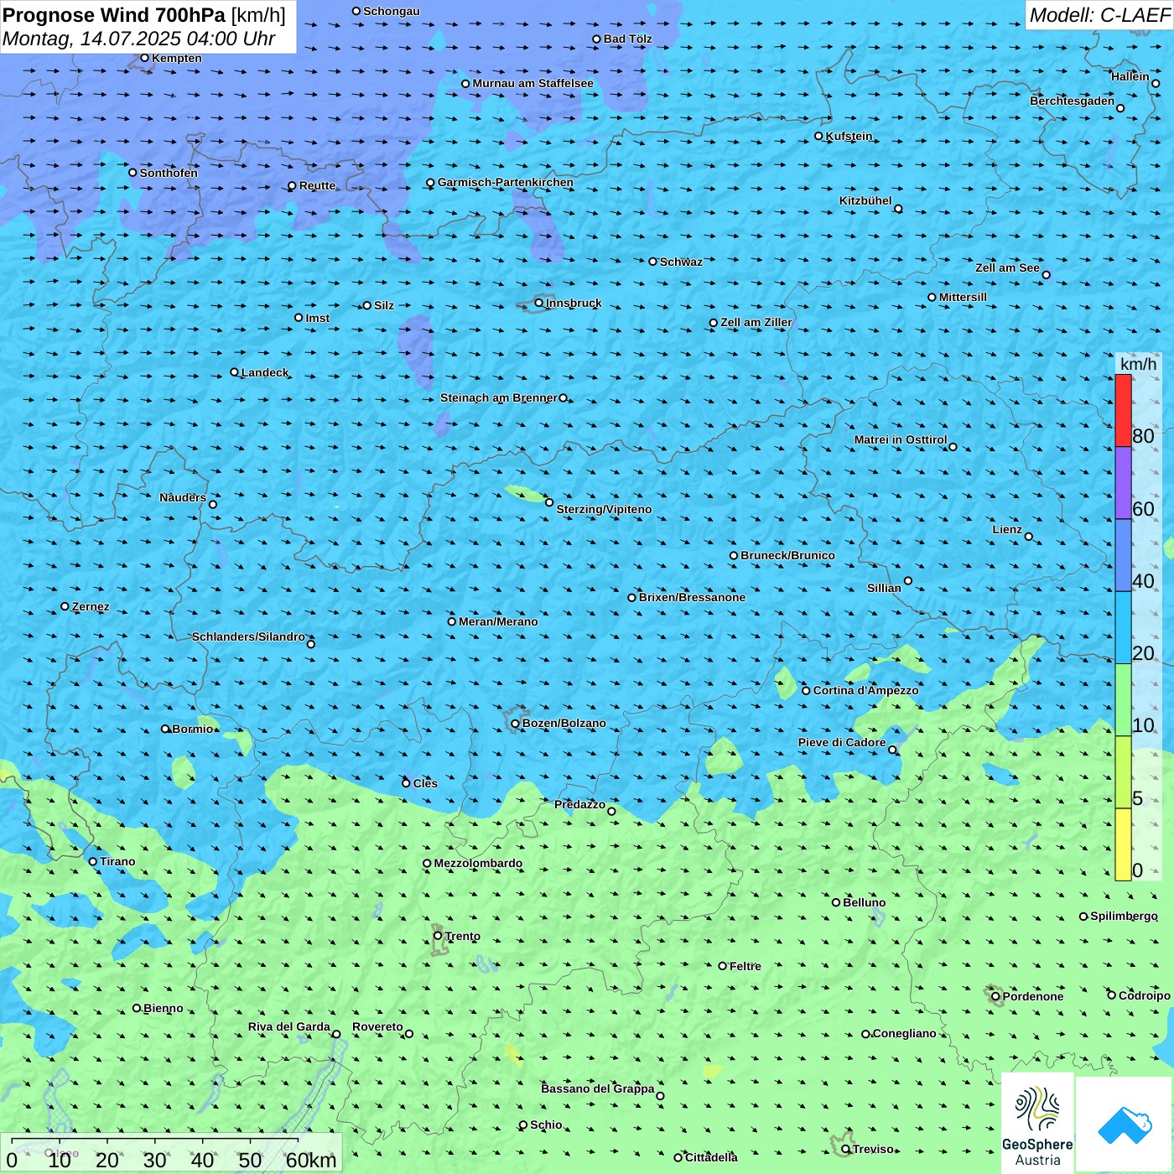Click the Trento city marker

pyautogui.click(x=438, y=936)
